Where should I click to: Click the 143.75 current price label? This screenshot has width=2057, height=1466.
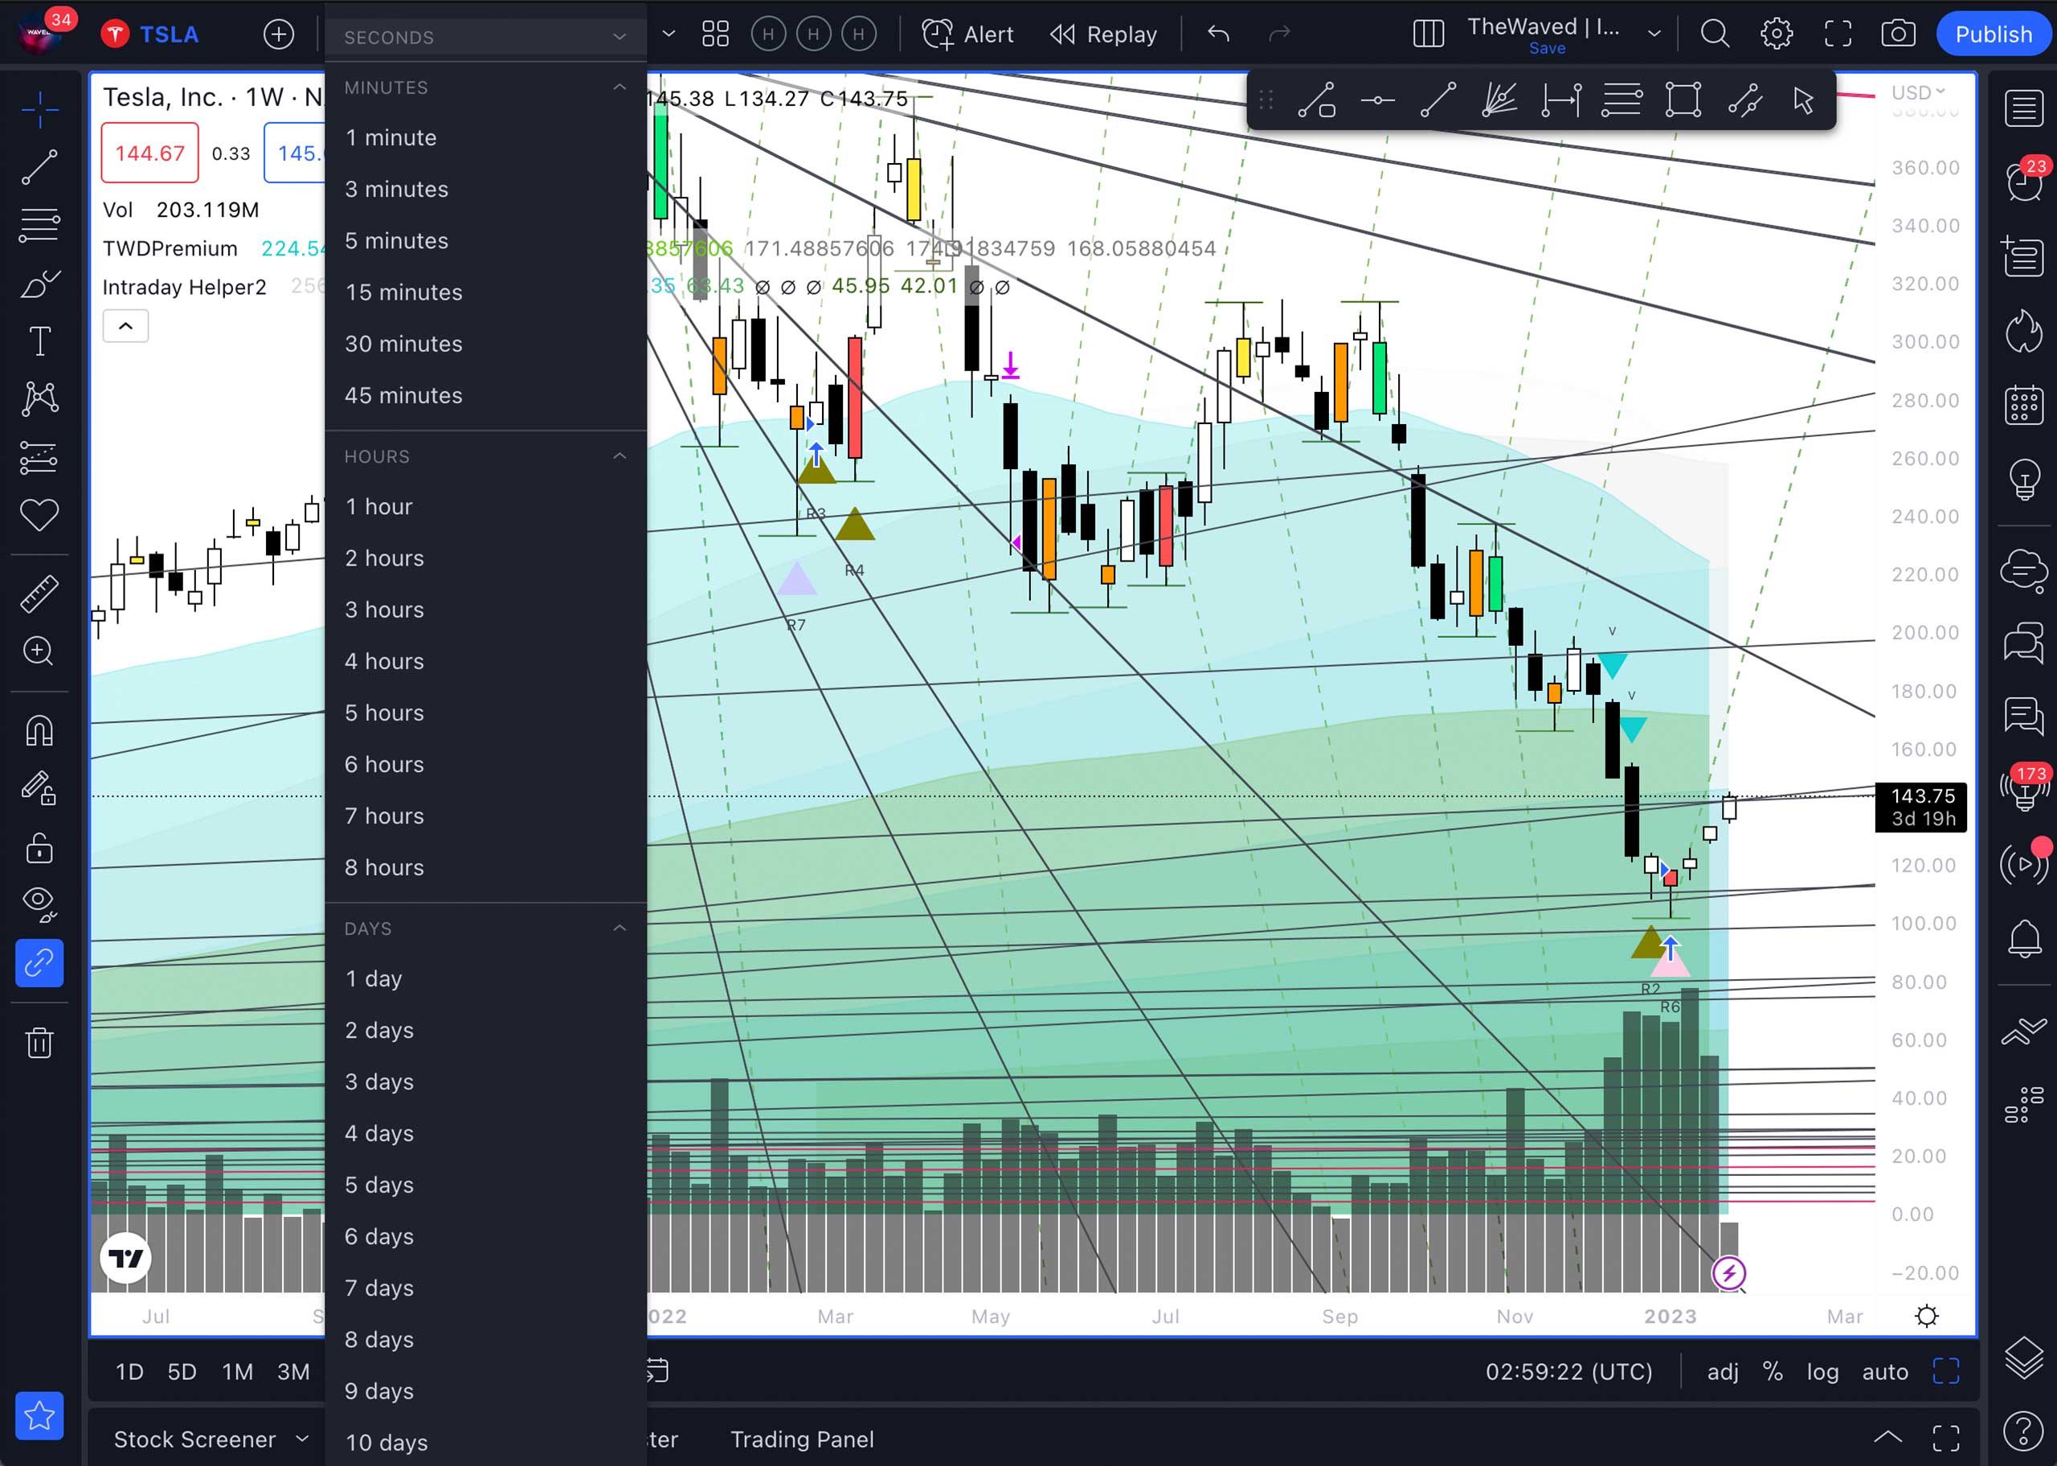1921,807
